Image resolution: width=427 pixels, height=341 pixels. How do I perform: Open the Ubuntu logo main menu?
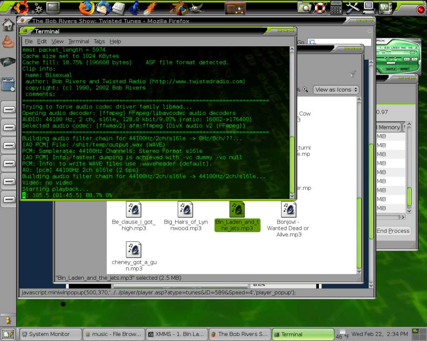(21, 7)
